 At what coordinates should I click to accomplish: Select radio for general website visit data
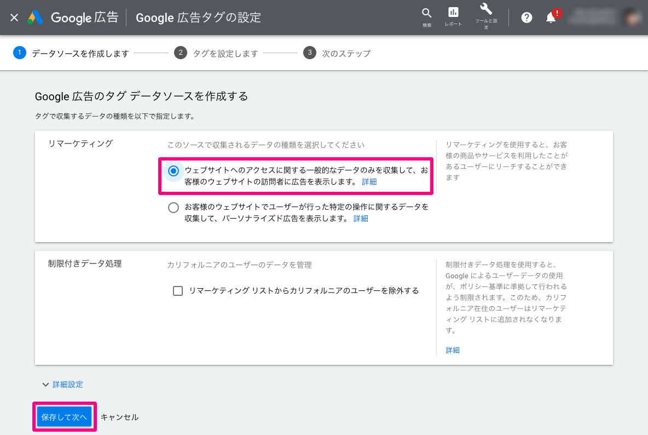tap(173, 171)
